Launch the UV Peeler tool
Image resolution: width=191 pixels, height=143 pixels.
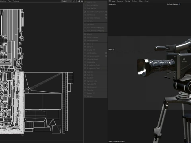(95, 25)
